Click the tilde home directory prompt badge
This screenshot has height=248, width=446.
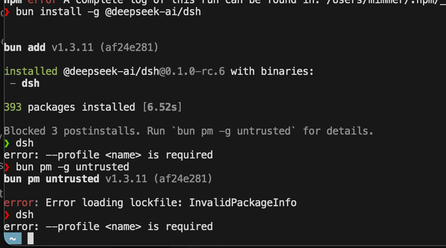tap(13, 239)
